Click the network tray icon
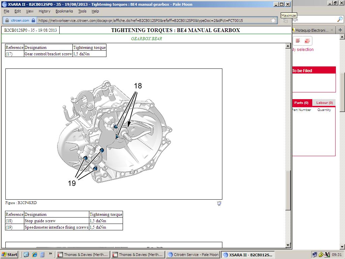345x259 pixels. (315, 255)
